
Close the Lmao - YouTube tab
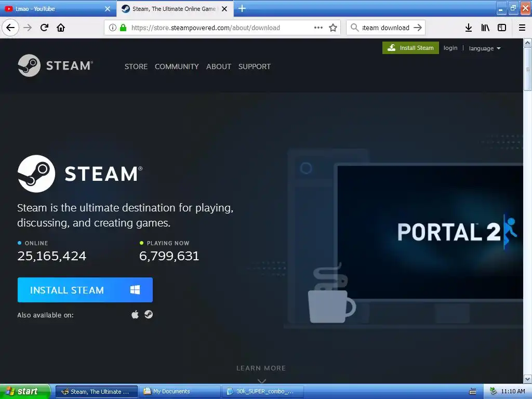point(108,9)
